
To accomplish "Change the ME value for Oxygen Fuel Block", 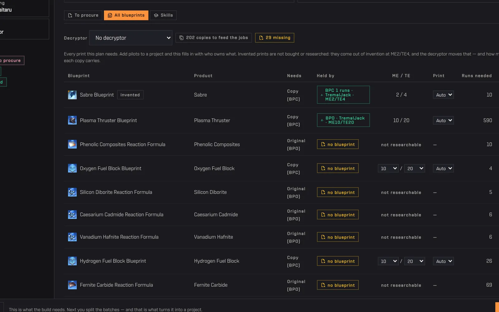I will pyautogui.click(x=388, y=168).
